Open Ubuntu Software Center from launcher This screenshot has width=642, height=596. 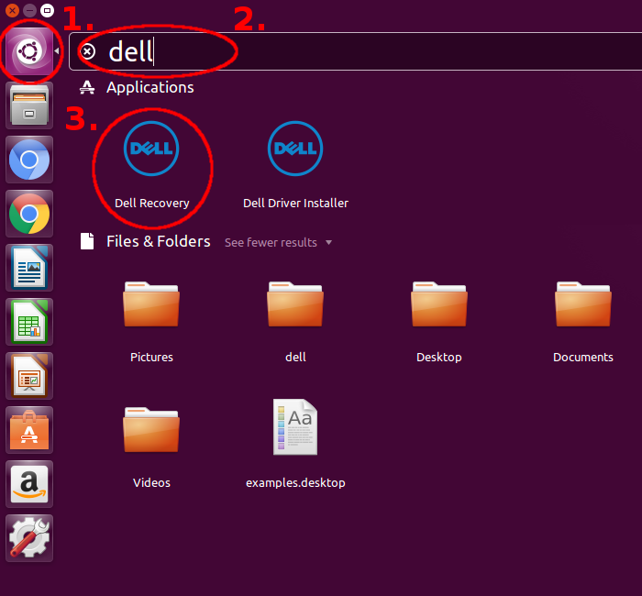click(29, 430)
